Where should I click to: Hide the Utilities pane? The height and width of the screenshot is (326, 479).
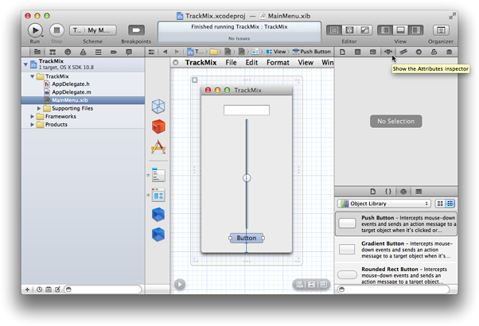coord(416,30)
